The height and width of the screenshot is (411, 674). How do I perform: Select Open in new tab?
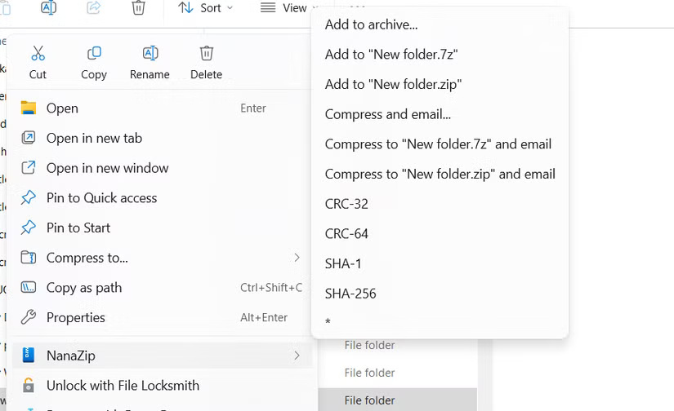coord(94,139)
